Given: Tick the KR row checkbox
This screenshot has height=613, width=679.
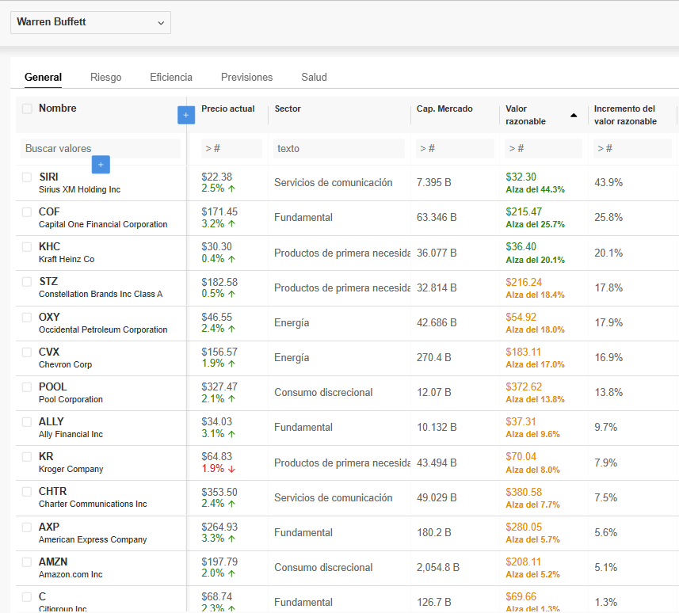Looking at the screenshot, I should pos(27,457).
